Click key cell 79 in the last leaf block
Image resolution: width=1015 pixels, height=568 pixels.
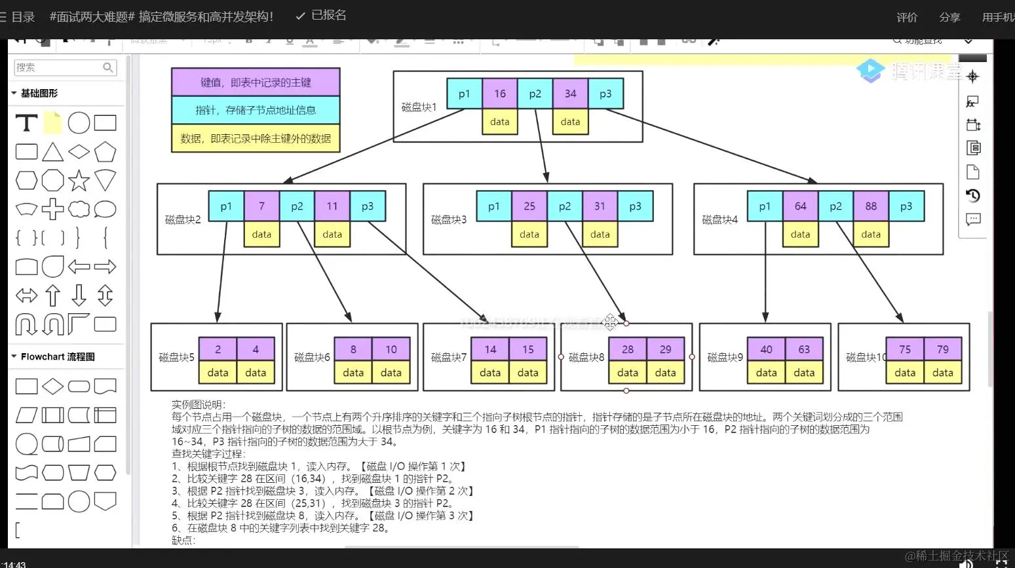point(943,349)
